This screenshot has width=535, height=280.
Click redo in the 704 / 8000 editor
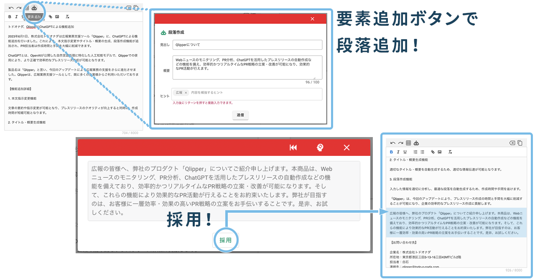tap(19, 8)
